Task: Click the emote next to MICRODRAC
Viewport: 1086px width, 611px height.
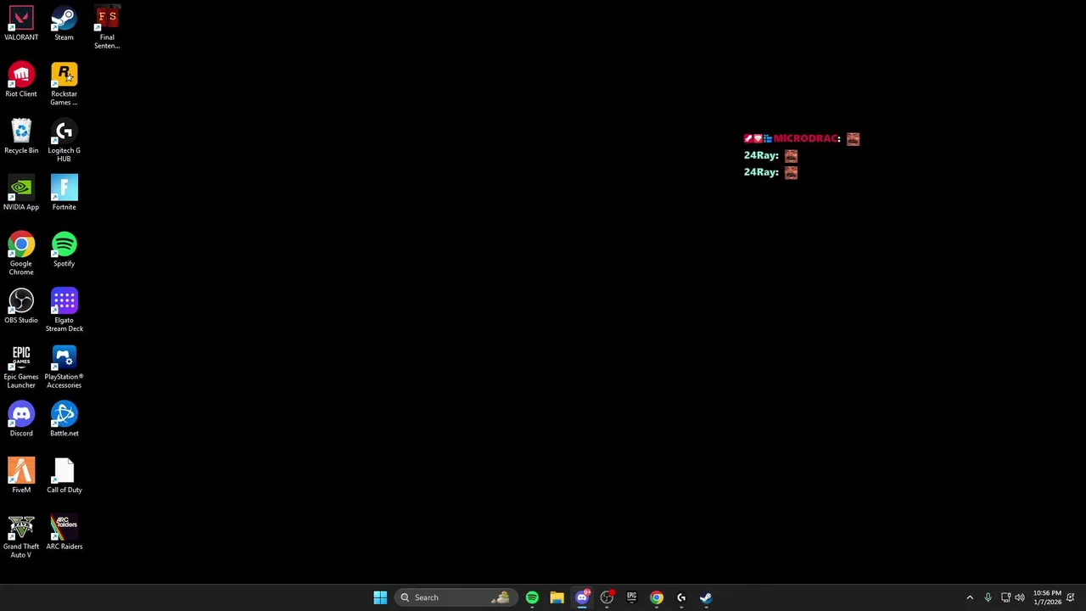Action: point(853,138)
